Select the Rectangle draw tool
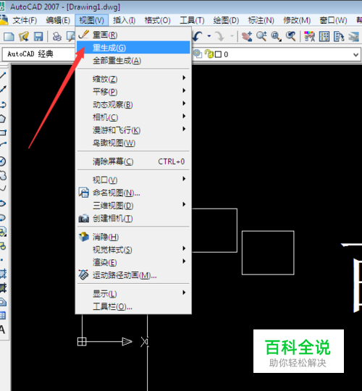The image size is (362, 391). 3,133
